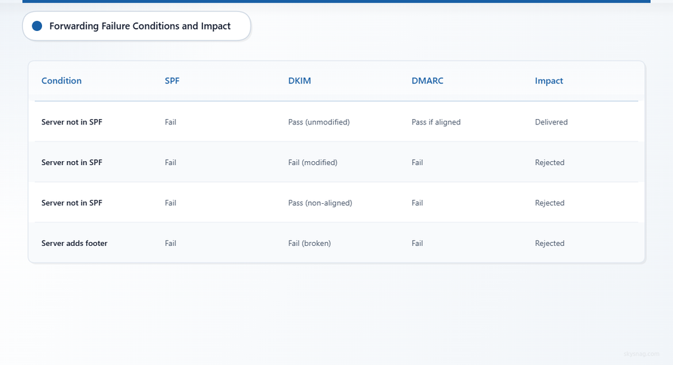Viewport: 673px width, 365px height.
Task: Select the Impact column header
Action: (x=549, y=81)
